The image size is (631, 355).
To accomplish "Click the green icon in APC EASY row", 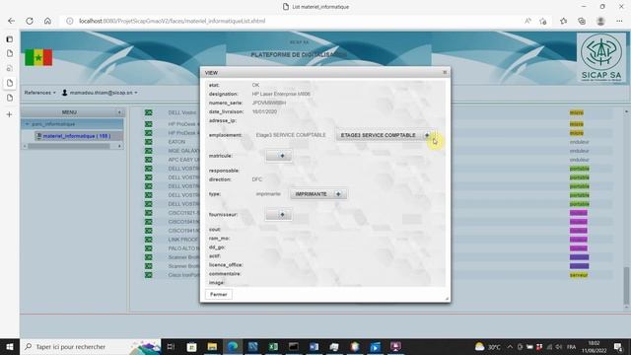I will [x=149, y=160].
